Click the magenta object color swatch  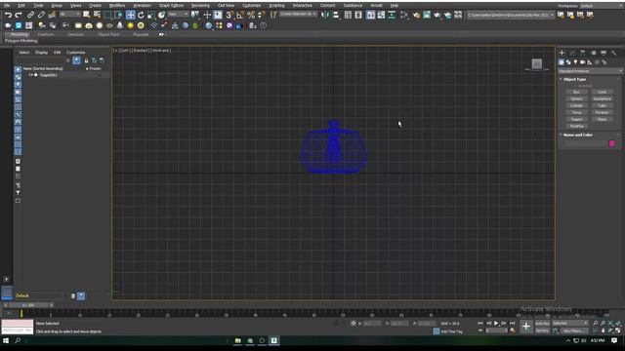click(612, 143)
